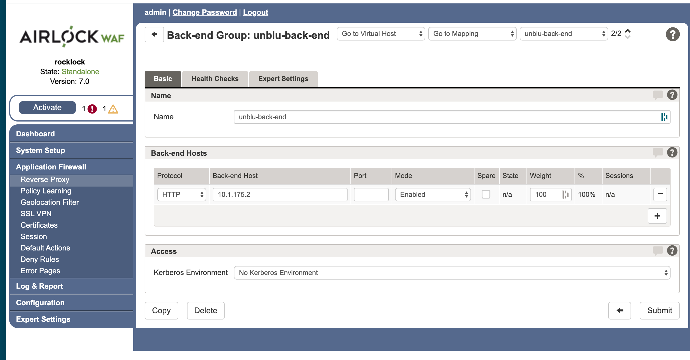This screenshot has height=360, width=690.
Task: Open the Expert Settings tab
Action: point(283,79)
